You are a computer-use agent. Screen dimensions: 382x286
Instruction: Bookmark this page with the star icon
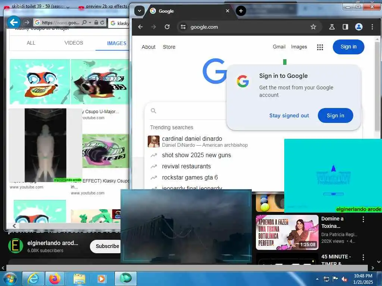tap(313, 27)
